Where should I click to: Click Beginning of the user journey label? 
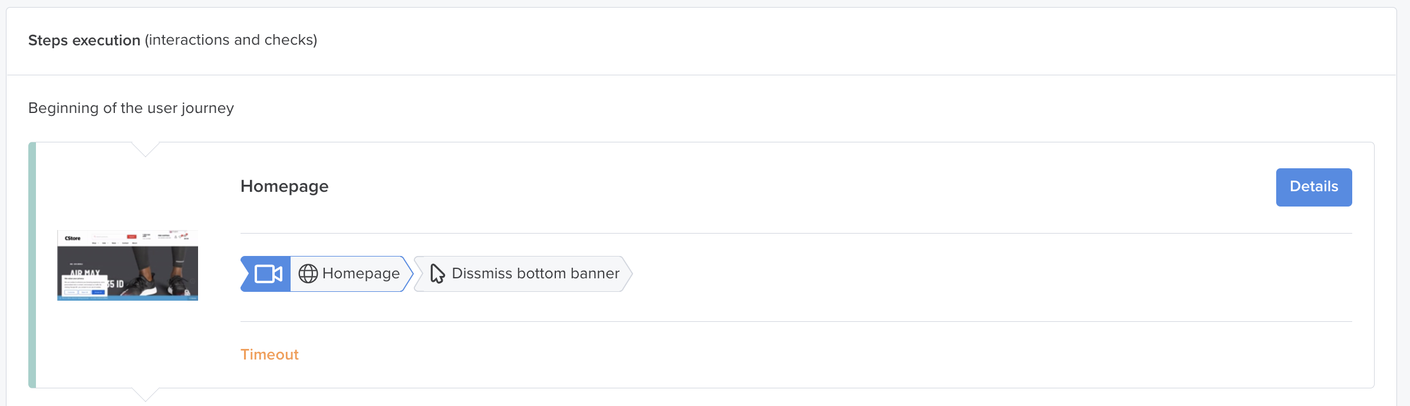pos(131,108)
